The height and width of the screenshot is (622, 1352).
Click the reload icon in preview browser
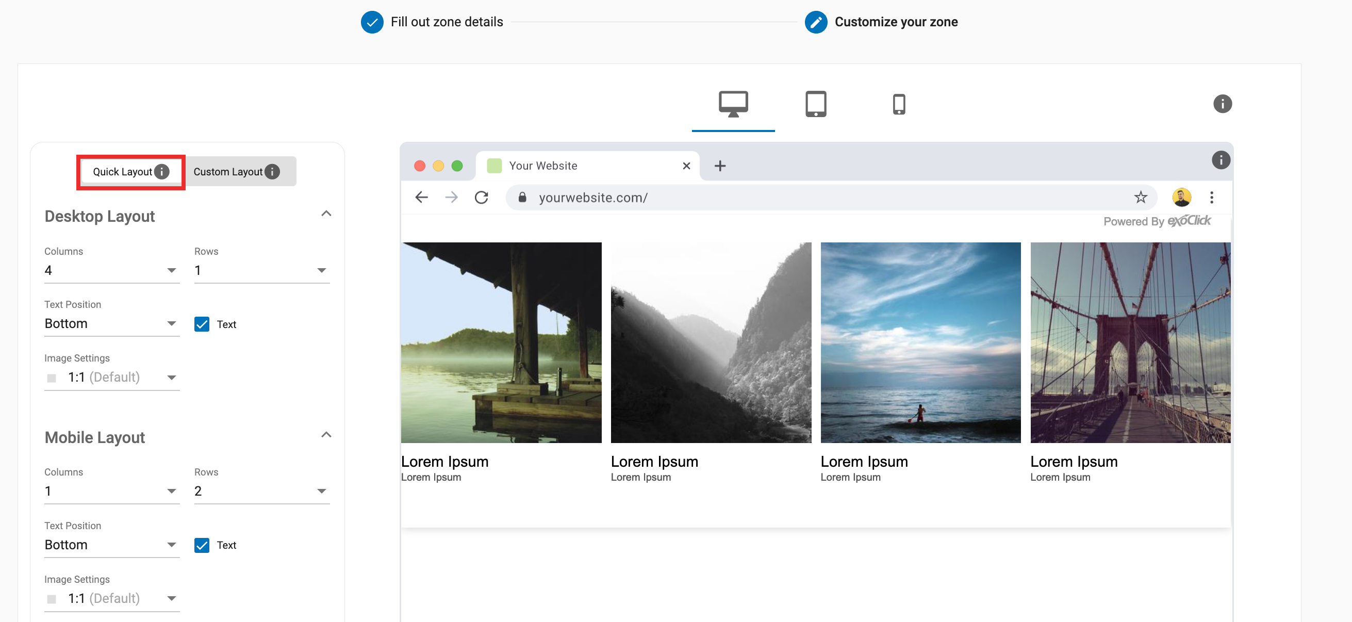point(481,198)
